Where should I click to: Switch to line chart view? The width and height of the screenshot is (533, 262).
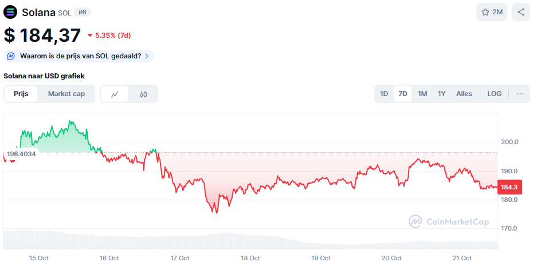tap(115, 94)
